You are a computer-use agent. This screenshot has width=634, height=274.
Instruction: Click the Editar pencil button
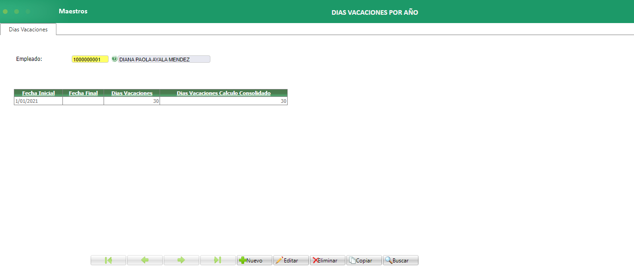(291, 260)
